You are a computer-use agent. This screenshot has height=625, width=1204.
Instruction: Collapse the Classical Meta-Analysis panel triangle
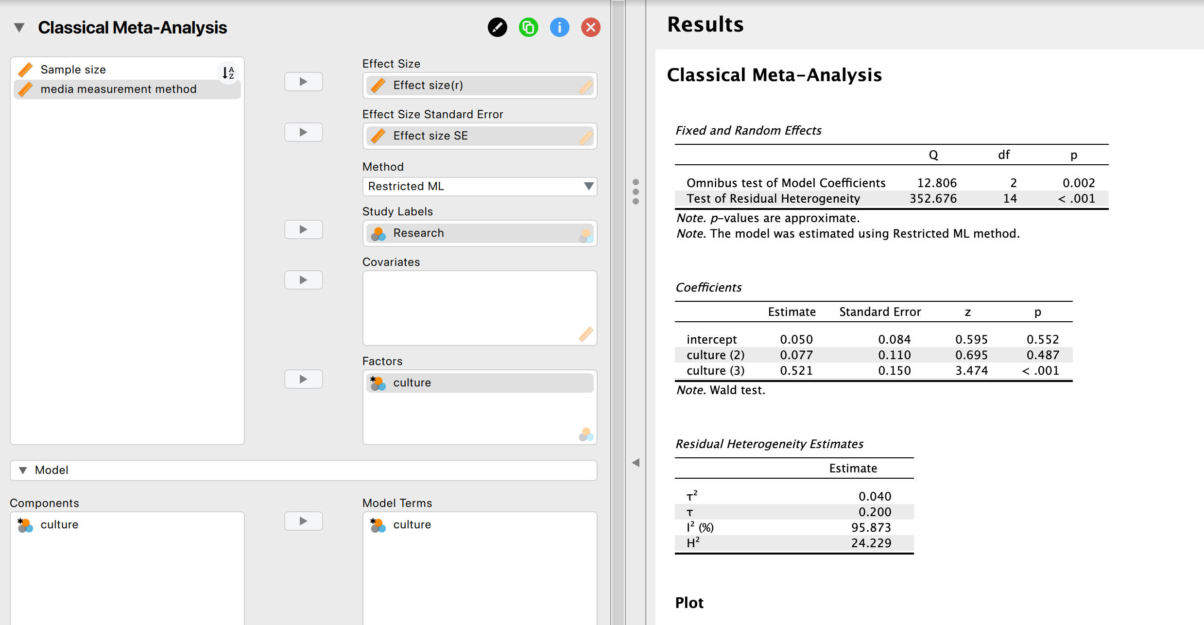coord(19,28)
